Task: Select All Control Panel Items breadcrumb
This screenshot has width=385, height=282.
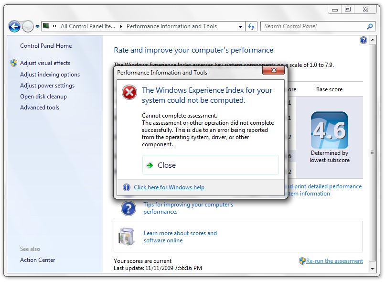Action: pos(88,26)
